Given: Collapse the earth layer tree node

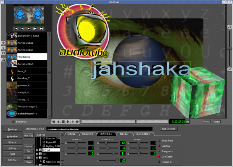Looking at the screenshot, I should pos(37,158).
